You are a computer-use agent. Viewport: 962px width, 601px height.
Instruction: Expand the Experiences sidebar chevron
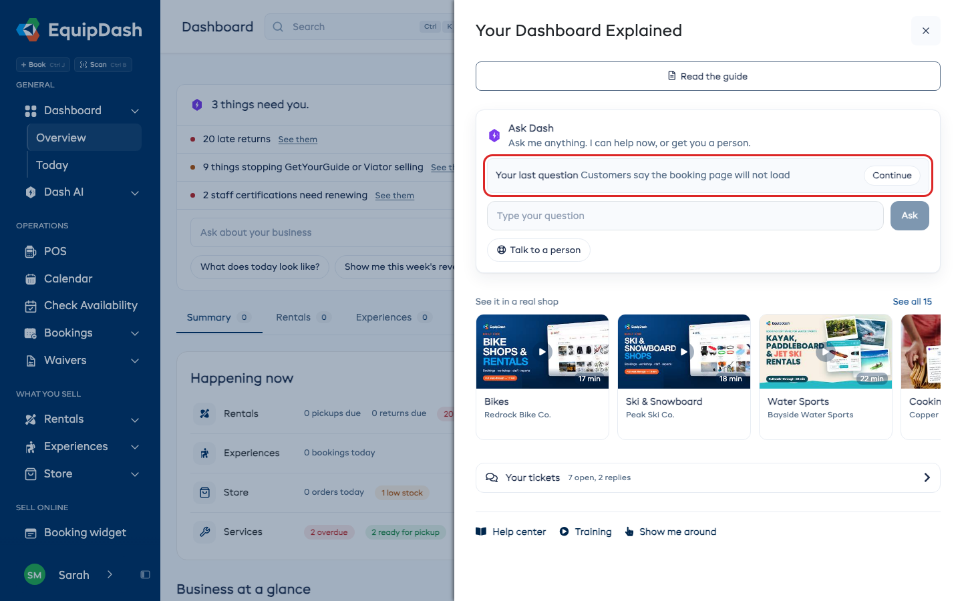point(135,447)
